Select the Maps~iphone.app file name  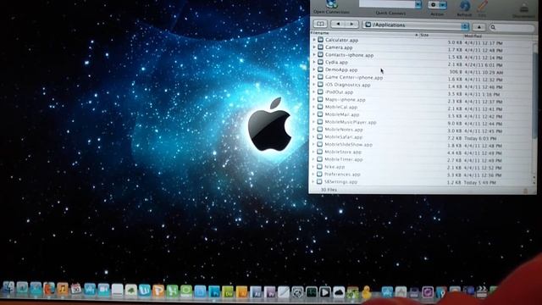[x=345, y=100]
